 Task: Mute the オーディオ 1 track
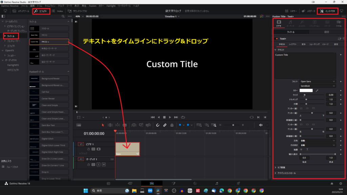pos(104,165)
